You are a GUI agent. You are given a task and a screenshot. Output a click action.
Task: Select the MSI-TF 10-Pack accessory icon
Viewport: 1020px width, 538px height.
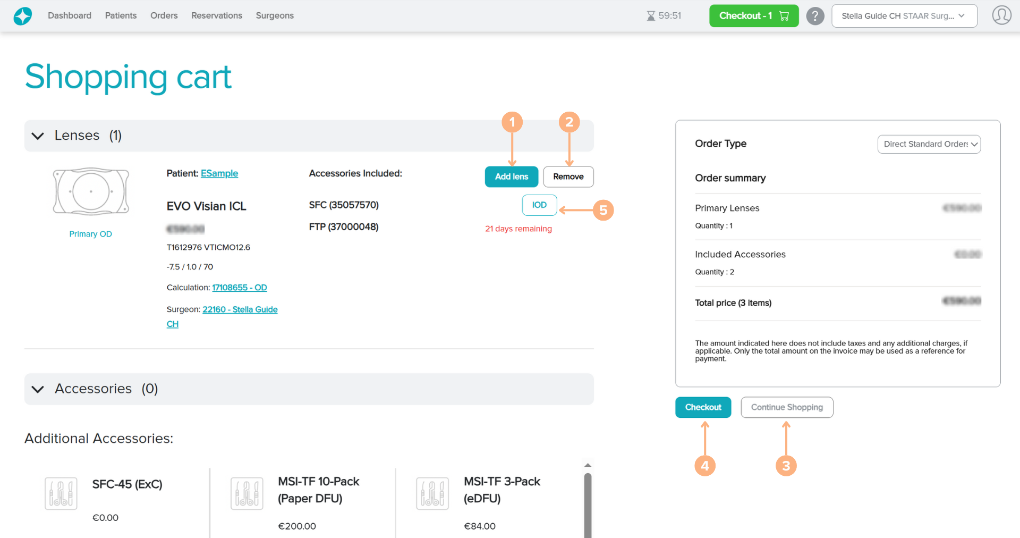coord(247,493)
